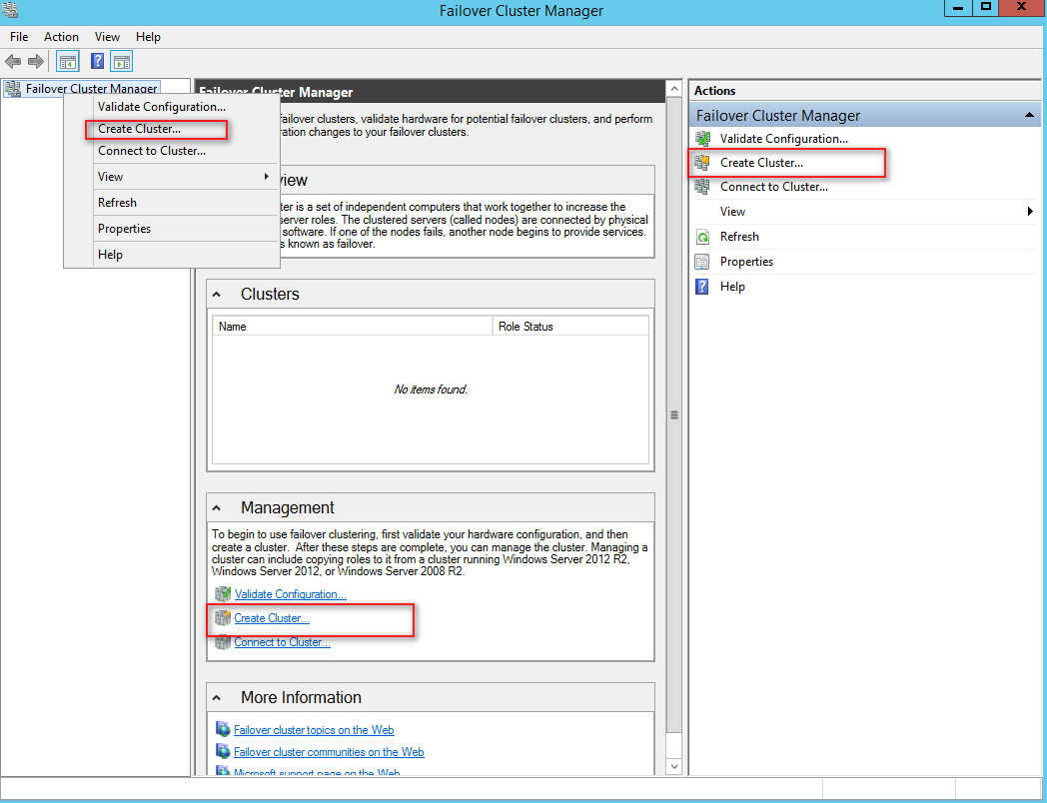Click Properties in the Actions pane
Image resolution: width=1047 pixels, height=803 pixels.
[746, 262]
